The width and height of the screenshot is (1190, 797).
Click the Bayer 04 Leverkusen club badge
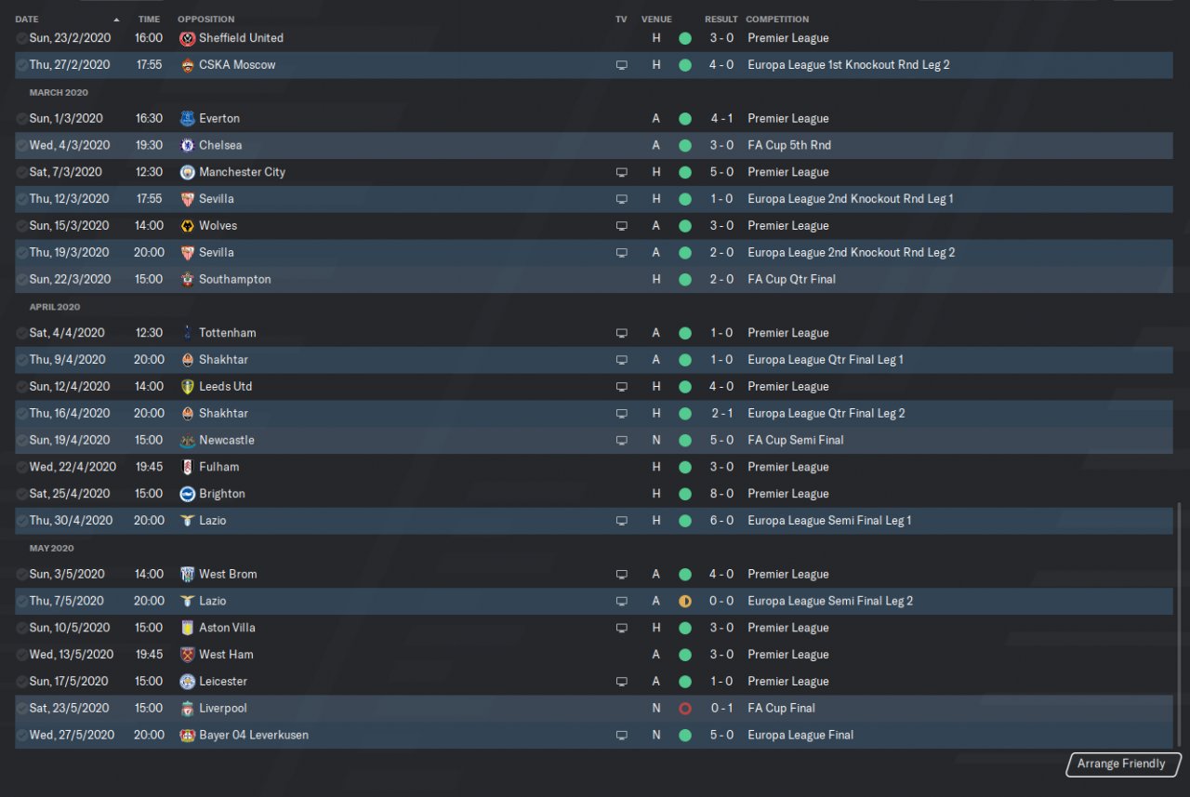coord(187,736)
